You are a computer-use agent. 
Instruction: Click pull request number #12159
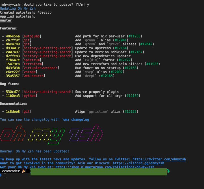[133, 96]
